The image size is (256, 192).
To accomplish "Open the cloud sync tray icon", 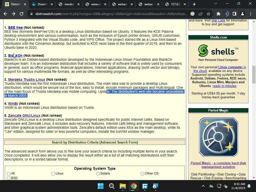I will [x=211, y=186].
